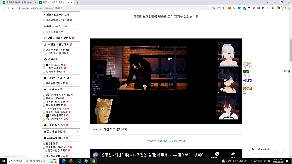Open the purple circle extension

pyautogui.click(x=254, y=8)
